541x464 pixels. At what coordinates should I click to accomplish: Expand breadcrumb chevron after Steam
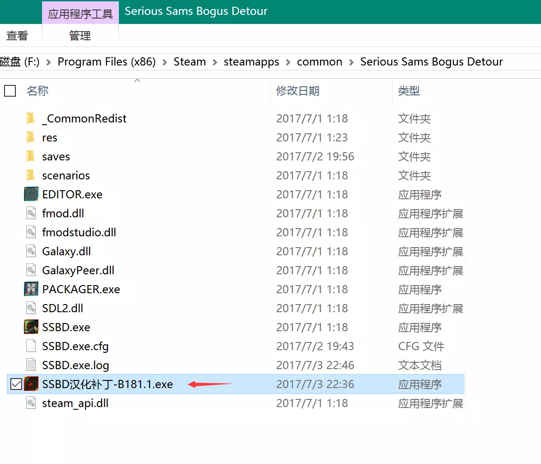click(215, 62)
